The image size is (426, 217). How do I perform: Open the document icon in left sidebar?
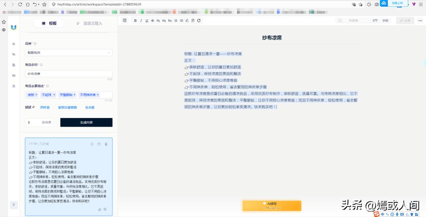pyautogui.click(x=13, y=65)
